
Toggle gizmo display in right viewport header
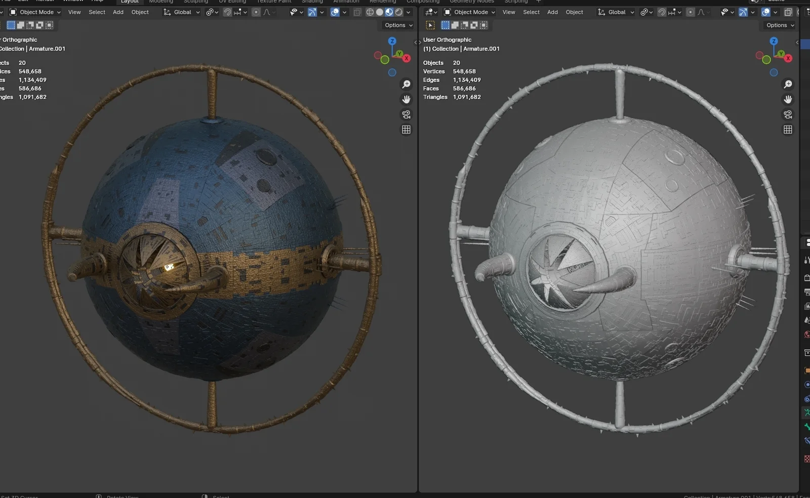(x=743, y=12)
